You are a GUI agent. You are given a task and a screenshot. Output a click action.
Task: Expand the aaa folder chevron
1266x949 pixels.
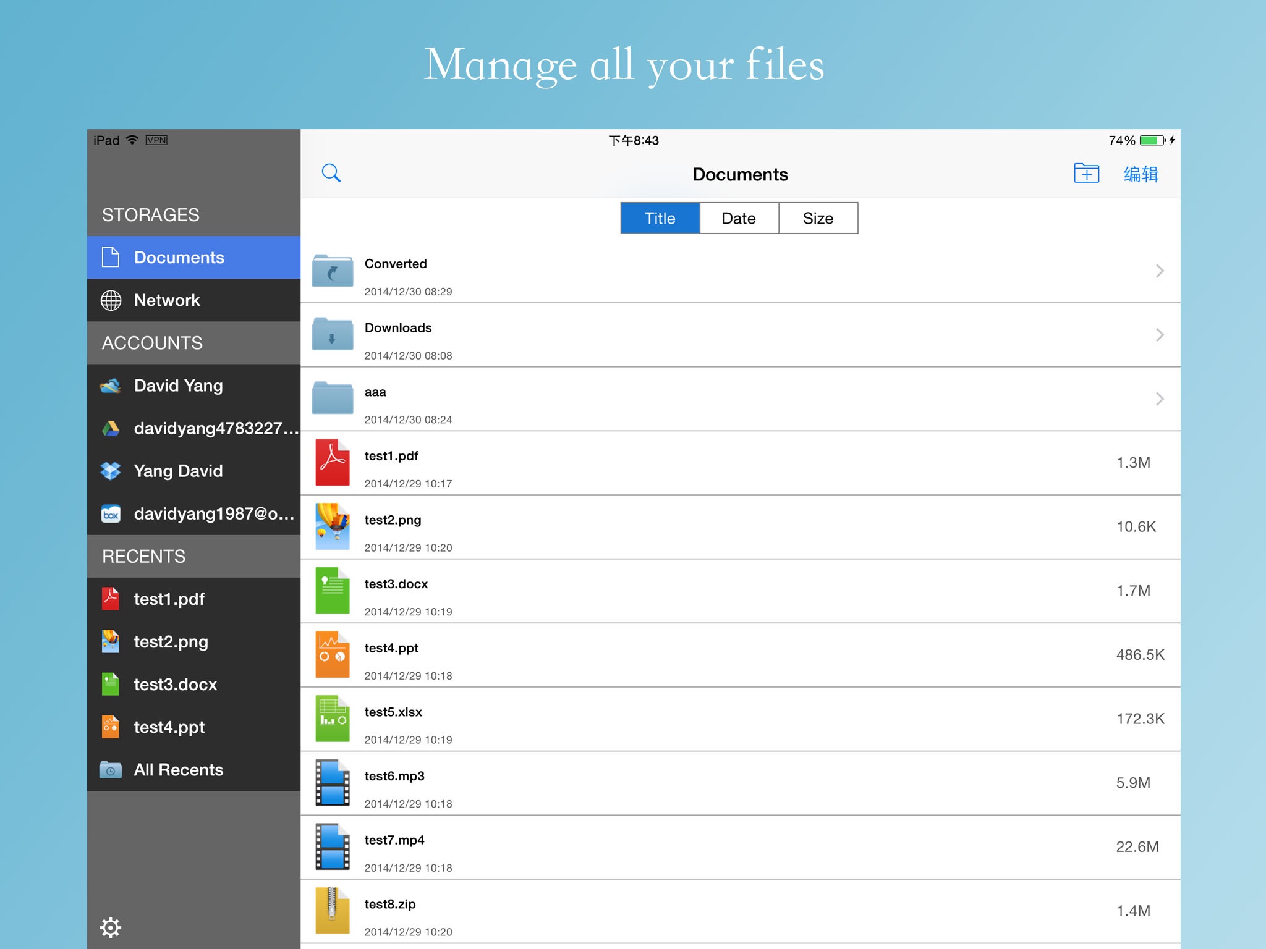pos(1159,399)
